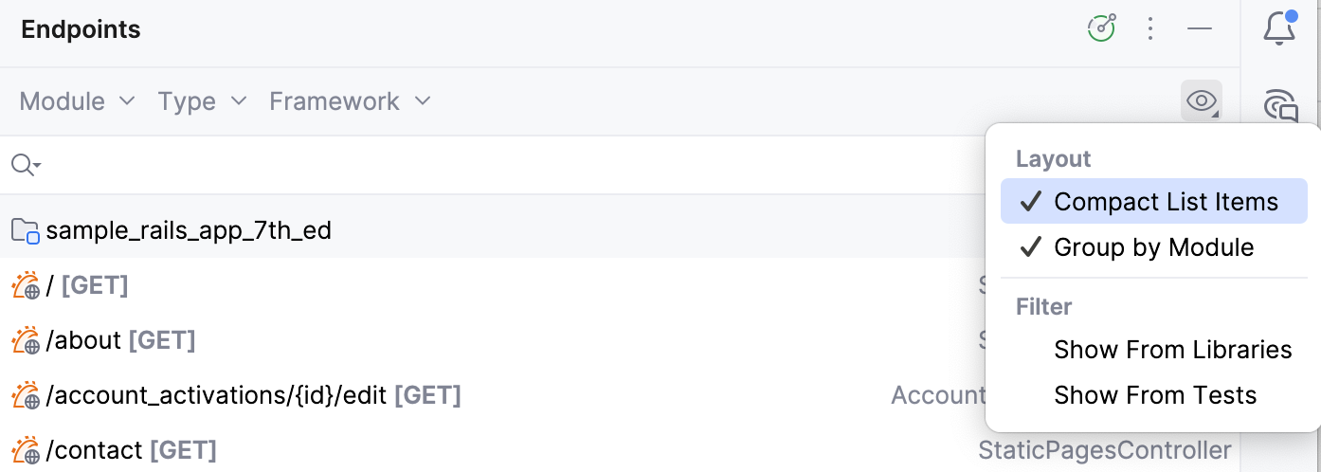Click the /about endpoint route icon

click(26, 340)
